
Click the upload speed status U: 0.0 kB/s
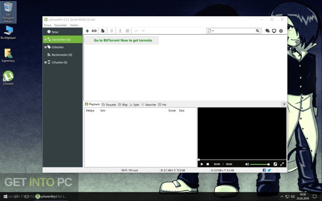point(222,170)
